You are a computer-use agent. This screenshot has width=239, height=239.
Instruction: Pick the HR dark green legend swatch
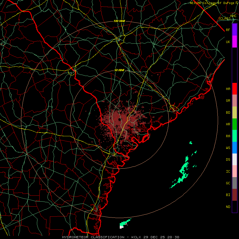click(x=234, y=124)
